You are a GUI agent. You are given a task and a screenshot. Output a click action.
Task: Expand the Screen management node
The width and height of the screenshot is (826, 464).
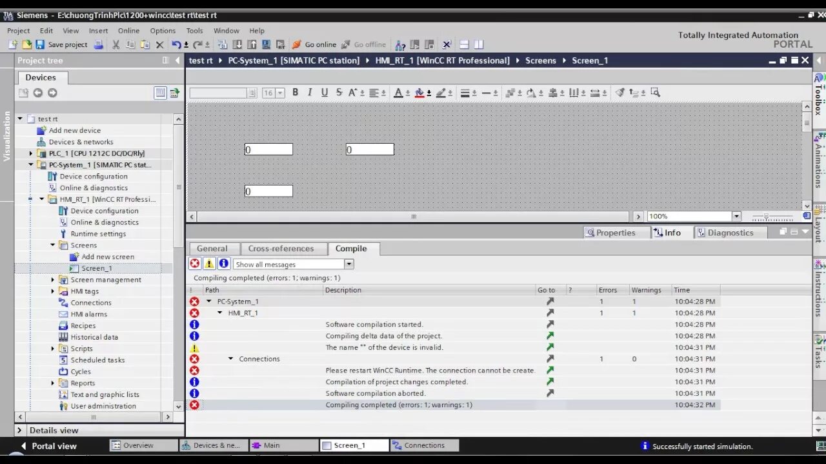tap(53, 280)
